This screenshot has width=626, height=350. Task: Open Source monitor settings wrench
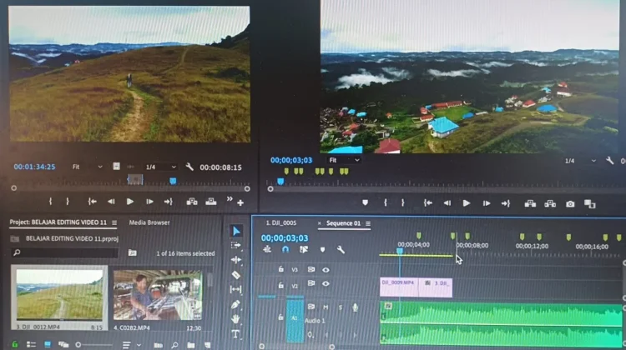tap(189, 167)
